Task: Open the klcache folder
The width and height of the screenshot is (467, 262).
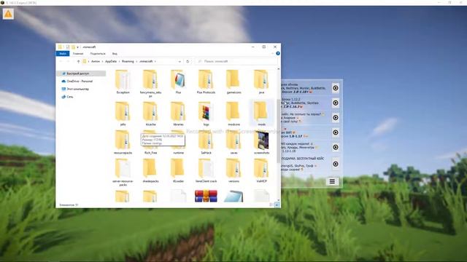Action: pos(150,114)
